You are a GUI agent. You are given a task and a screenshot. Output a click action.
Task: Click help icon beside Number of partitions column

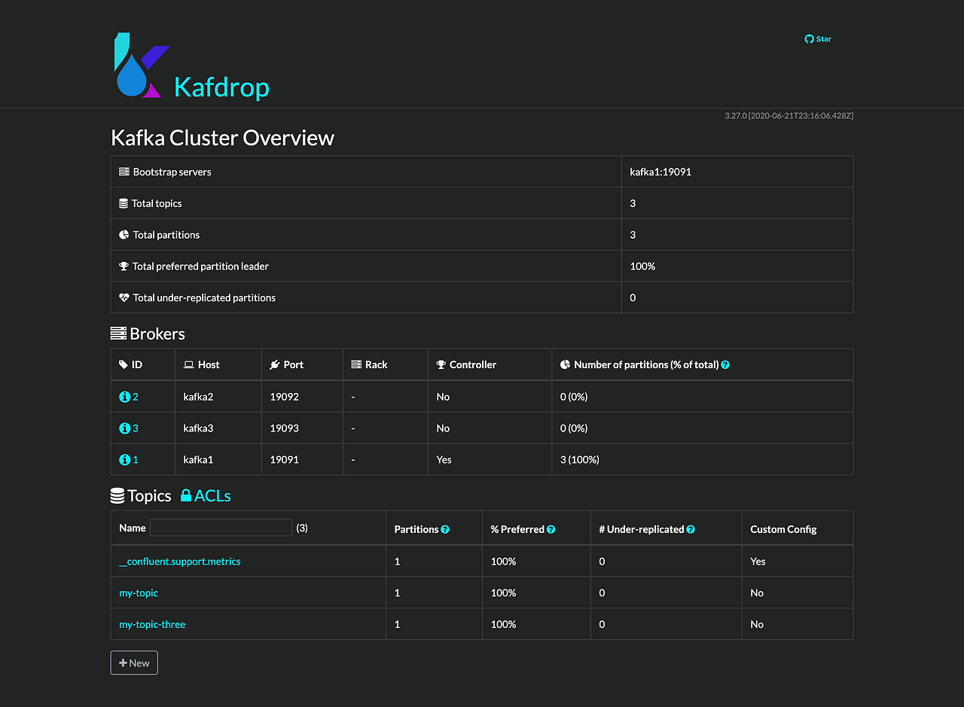[x=725, y=364]
